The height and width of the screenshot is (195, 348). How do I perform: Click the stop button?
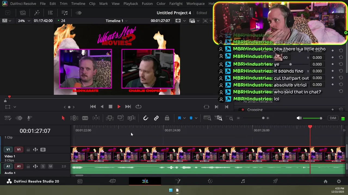(x=110, y=107)
